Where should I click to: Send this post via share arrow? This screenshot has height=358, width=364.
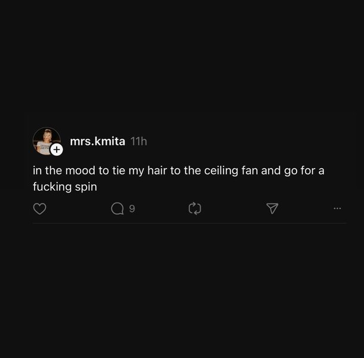click(272, 208)
